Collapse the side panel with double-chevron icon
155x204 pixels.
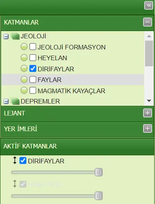point(149,5)
